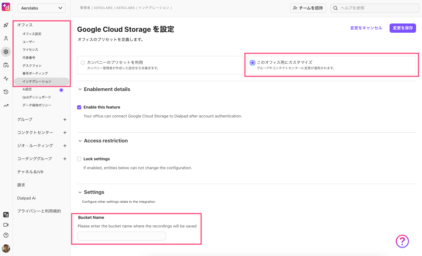Select このオフィス用にカスタマイズ radio button
Screen dimensions: 422x256
252,63
